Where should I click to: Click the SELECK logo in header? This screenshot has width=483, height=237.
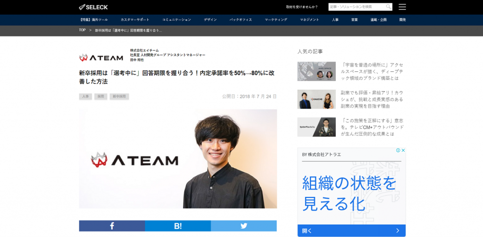[93, 7]
